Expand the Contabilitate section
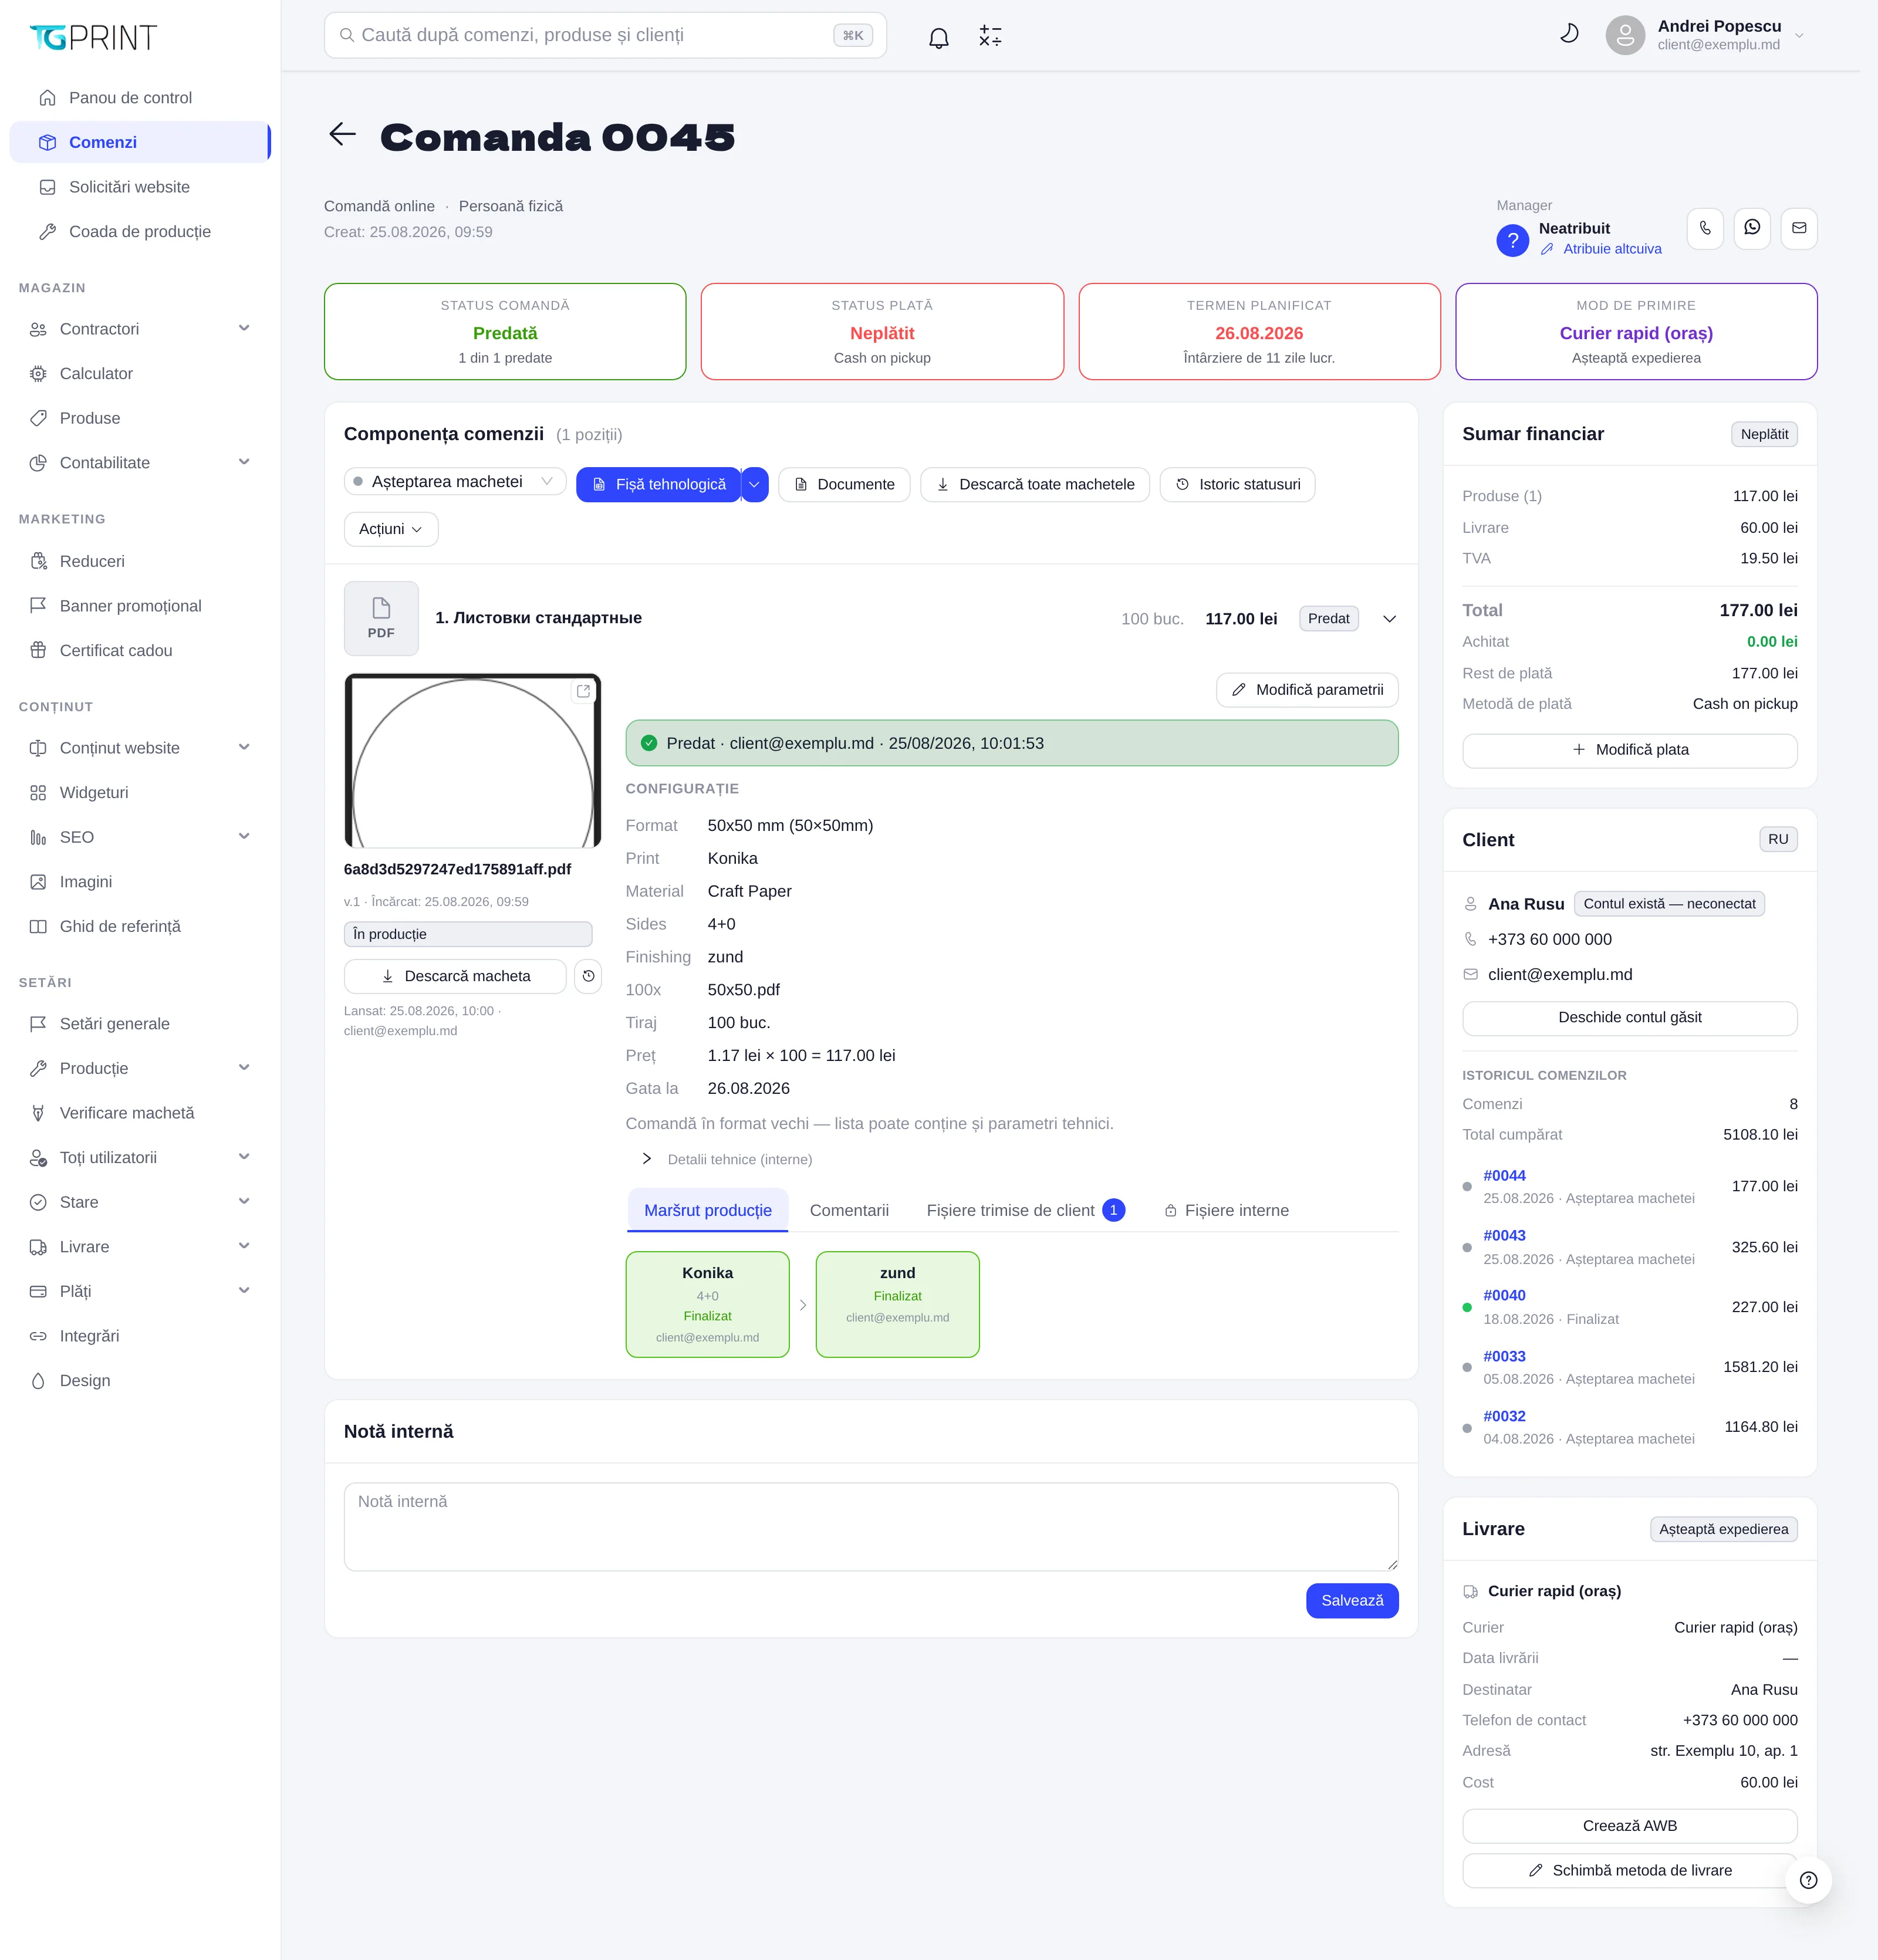1878x1960 pixels. click(x=140, y=463)
